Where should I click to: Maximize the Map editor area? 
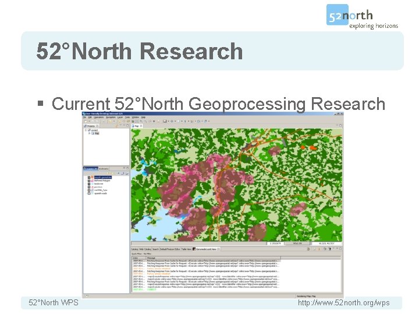pyautogui.click(x=340, y=126)
